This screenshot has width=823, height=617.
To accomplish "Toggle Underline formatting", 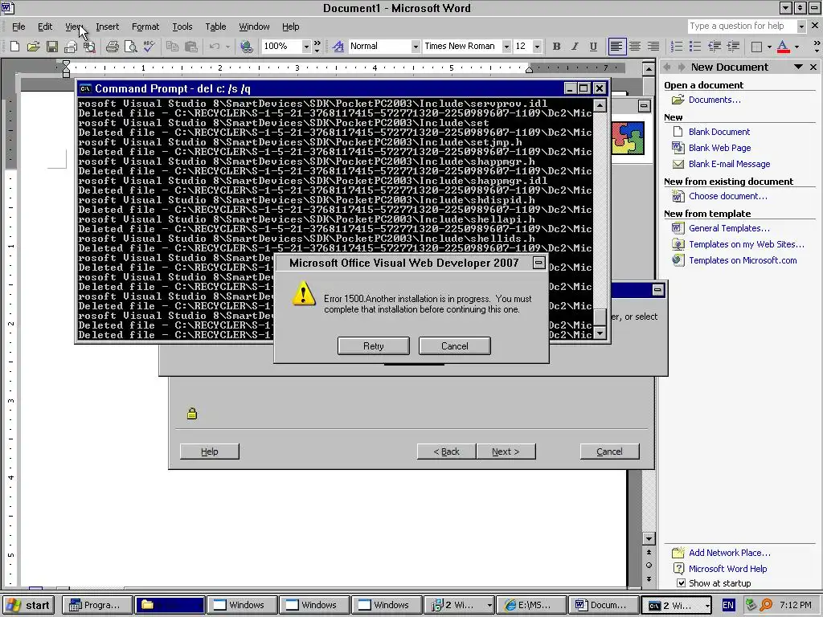I will point(593,47).
